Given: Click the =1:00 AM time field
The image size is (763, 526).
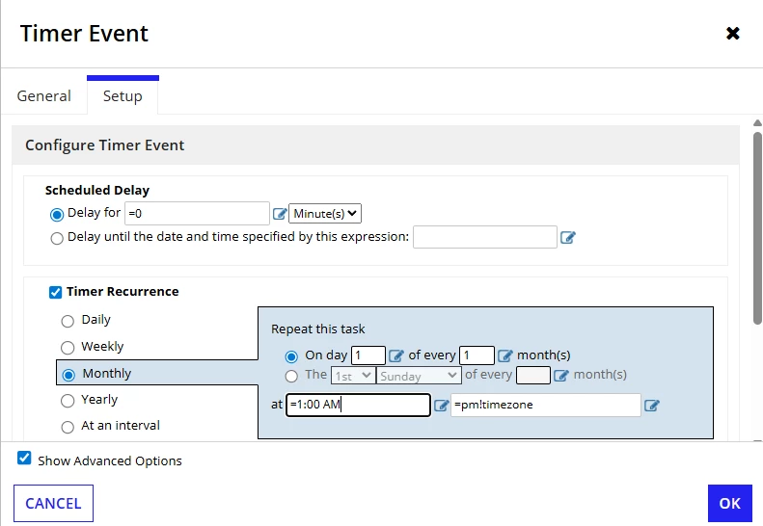Looking at the screenshot, I should pos(358,405).
